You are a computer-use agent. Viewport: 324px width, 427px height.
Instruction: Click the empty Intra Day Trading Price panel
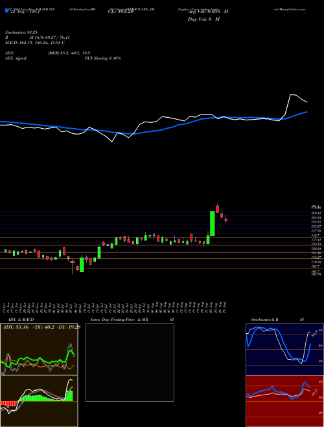point(130,362)
